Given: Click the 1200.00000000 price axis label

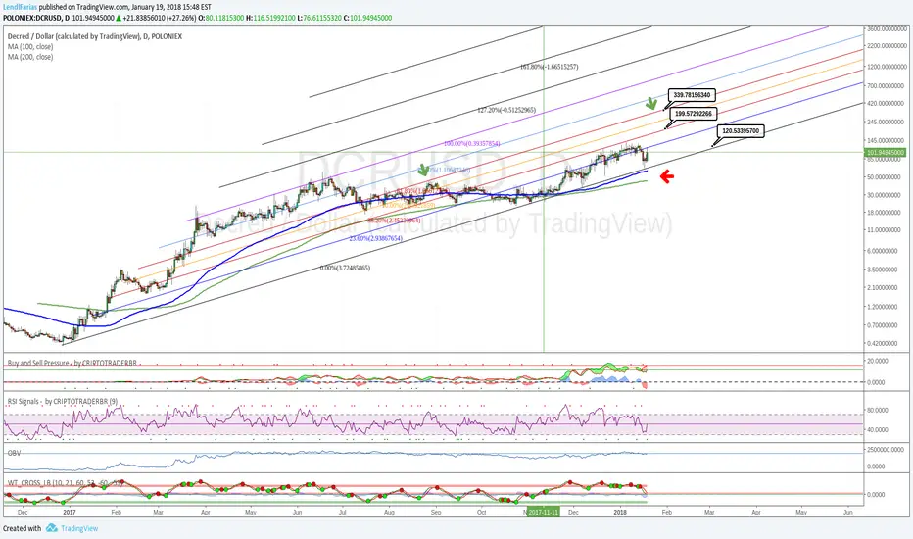Looking at the screenshot, I should point(887,67).
